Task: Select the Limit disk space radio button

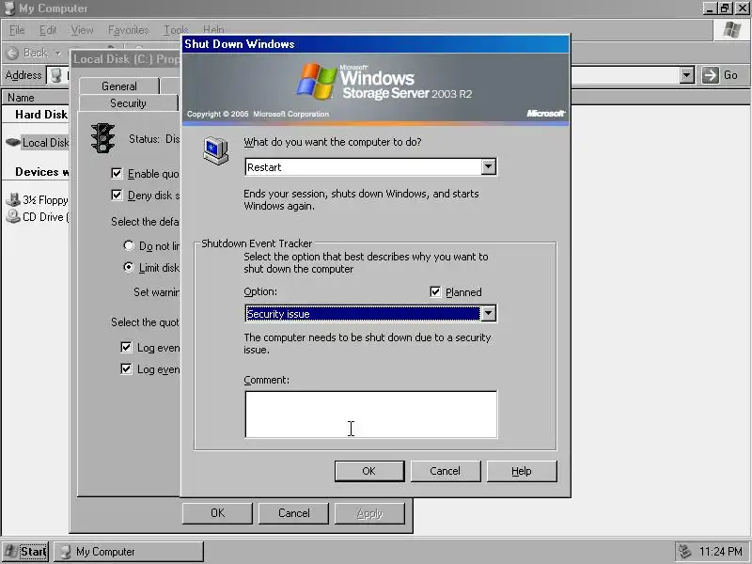Action: coord(129,267)
